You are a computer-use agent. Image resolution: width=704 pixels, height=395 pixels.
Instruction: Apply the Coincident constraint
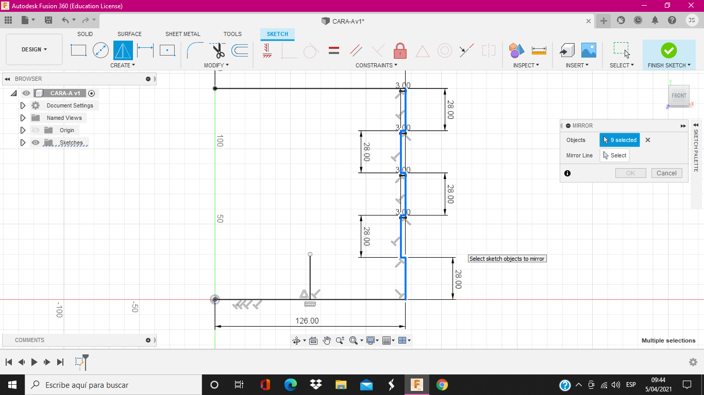(x=289, y=50)
